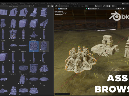Switch to the UV Editing workspace tab
This screenshot has height=96, width=129.
pos(22,4)
